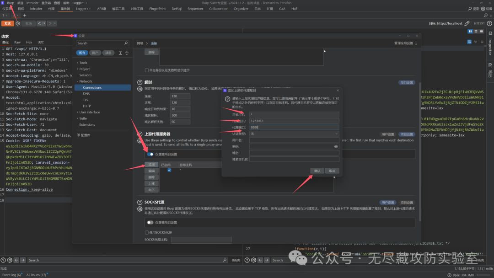The height and width of the screenshot is (278, 494).
Task: Toggle show non-printable \n characters
Action: [476, 42]
